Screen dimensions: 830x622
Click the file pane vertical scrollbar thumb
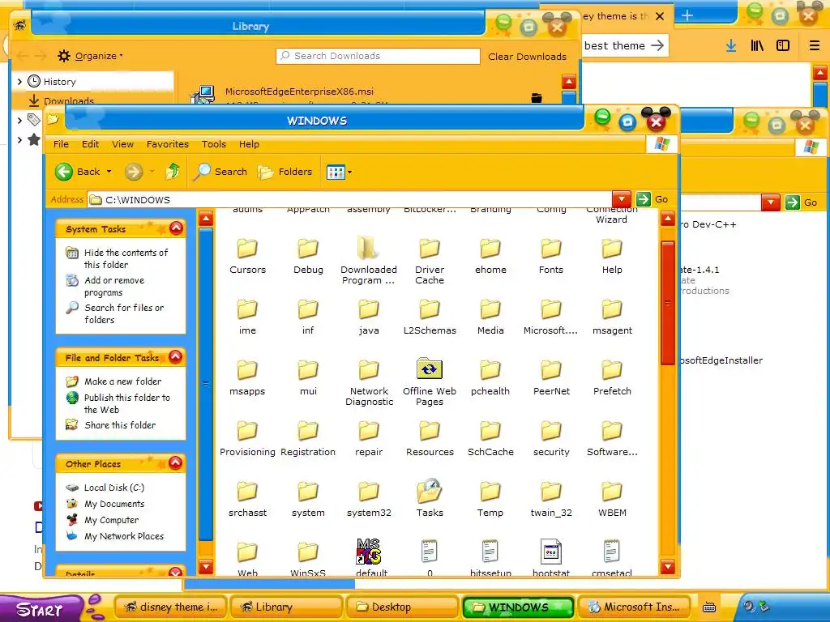pos(668,303)
